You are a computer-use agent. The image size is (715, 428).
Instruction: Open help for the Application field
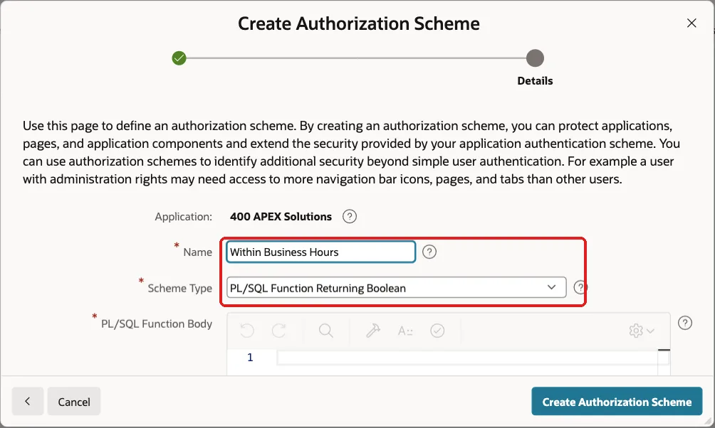[x=349, y=216]
